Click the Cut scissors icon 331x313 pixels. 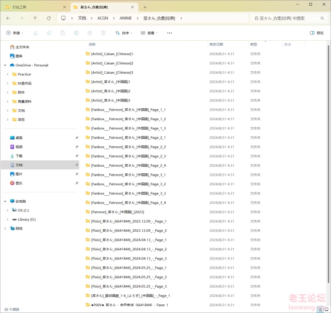[36, 33]
